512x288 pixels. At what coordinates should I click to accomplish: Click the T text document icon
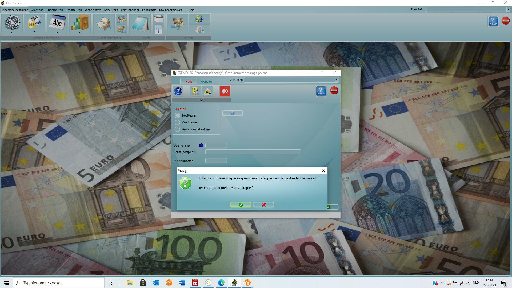click(159, 29)
